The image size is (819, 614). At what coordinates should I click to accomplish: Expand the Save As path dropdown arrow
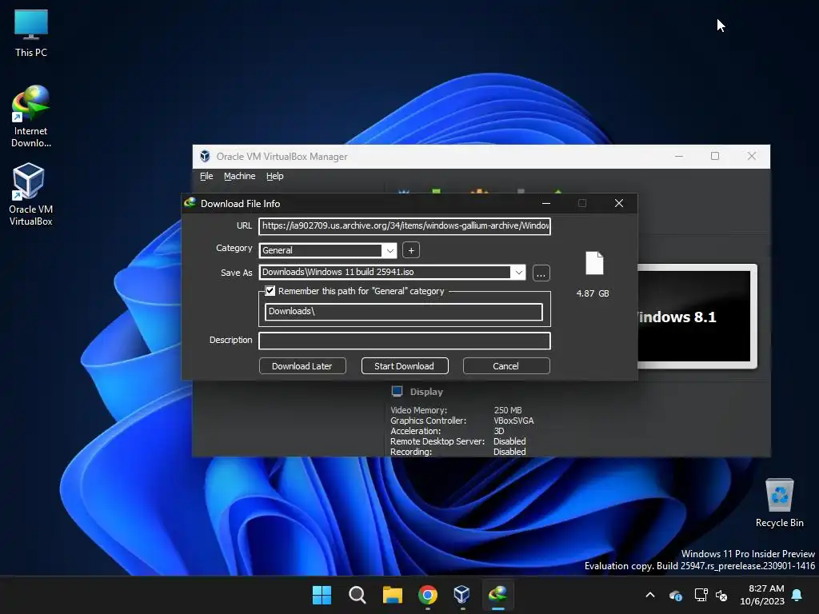[x=518, y=272]
